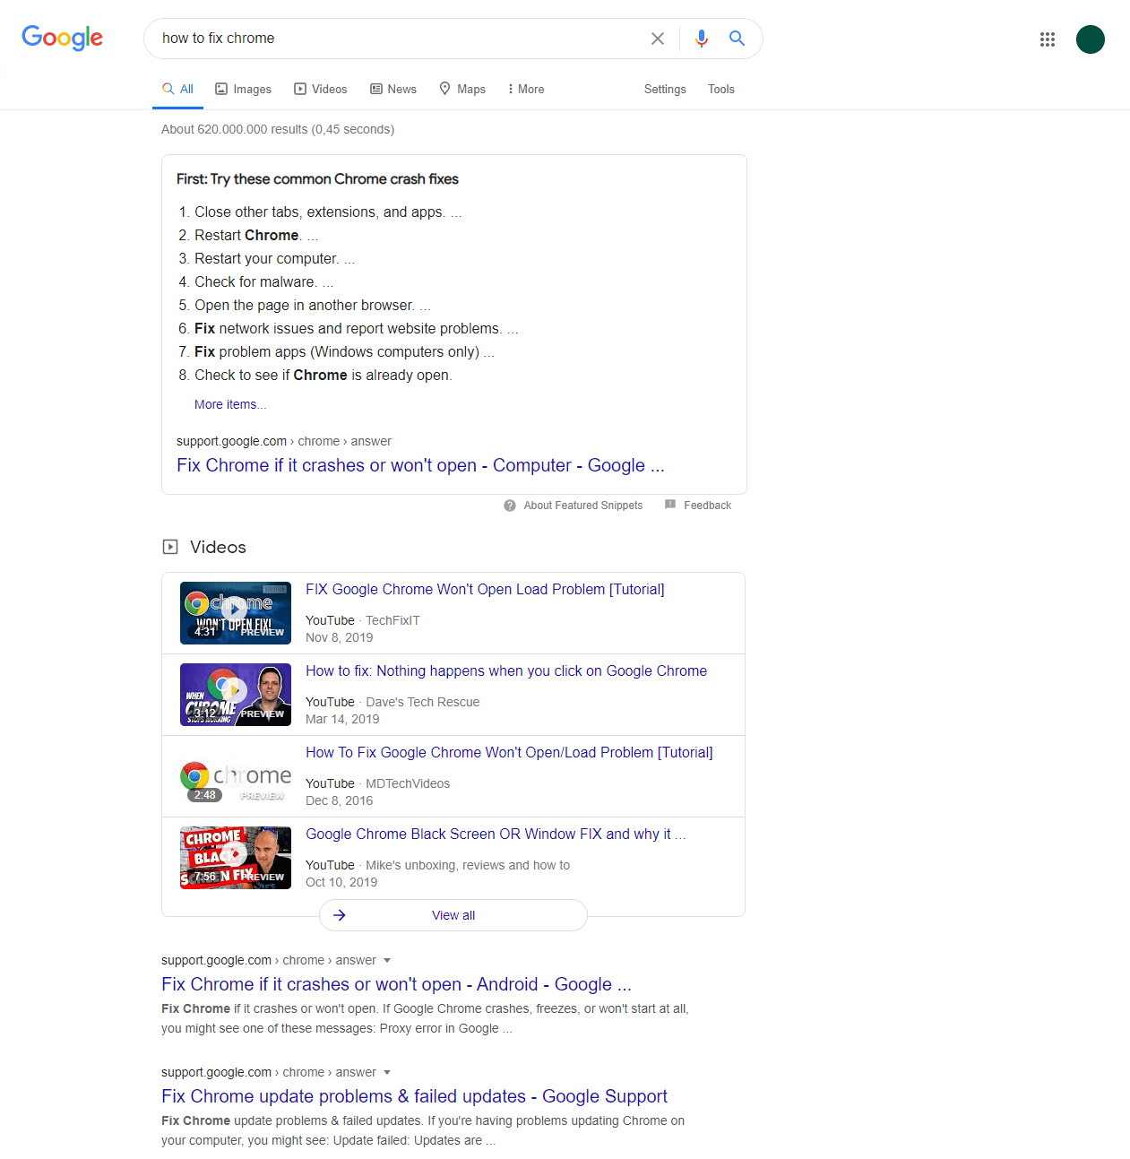Viewport: 1130px width, 1159px height.
Task: Expand dropdown arrow above update problems result
Action: tap(387, 1073)
